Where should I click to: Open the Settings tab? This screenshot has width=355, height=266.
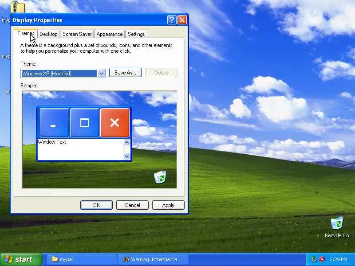[x=136, y=34]
